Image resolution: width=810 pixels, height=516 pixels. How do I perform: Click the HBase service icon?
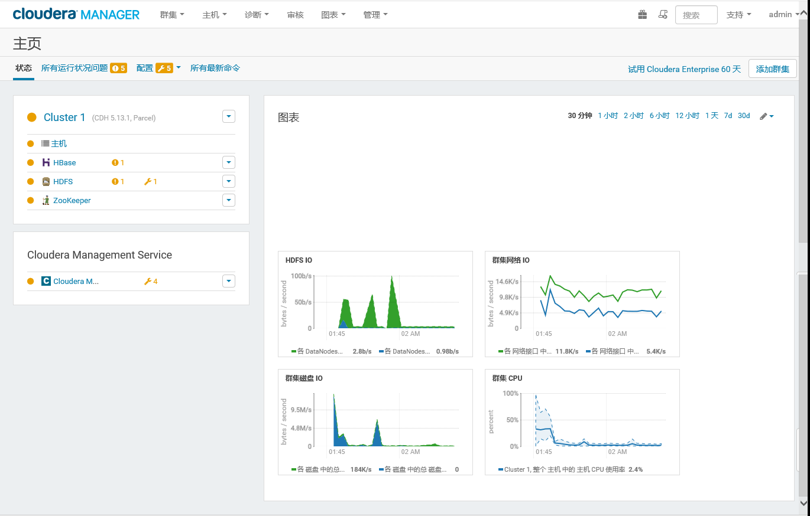pos(46,162)
